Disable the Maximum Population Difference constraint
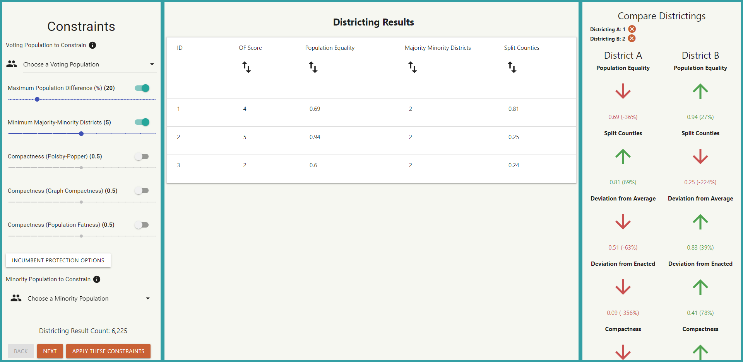This screenshot has width=743, height=362. [142, 88]
